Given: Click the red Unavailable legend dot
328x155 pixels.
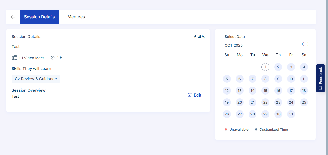Looking at the screenshot, I should (226, 129).
